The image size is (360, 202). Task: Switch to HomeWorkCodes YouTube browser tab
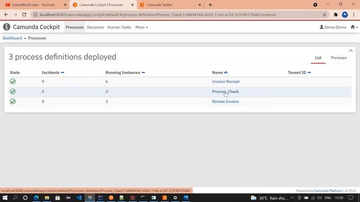point(33,5)
